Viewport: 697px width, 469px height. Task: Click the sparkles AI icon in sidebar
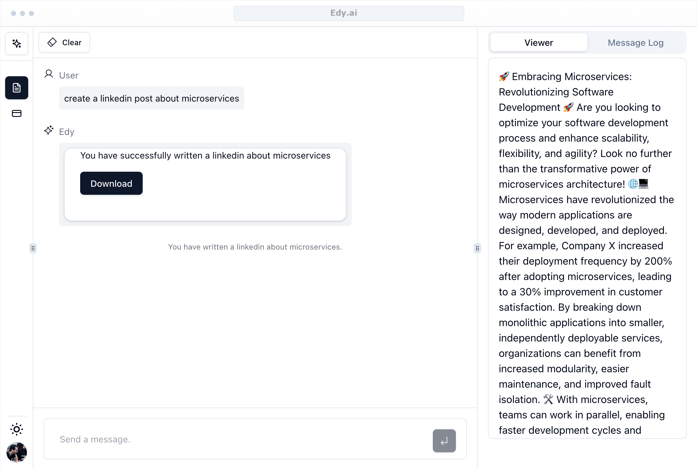click(17, 44)
